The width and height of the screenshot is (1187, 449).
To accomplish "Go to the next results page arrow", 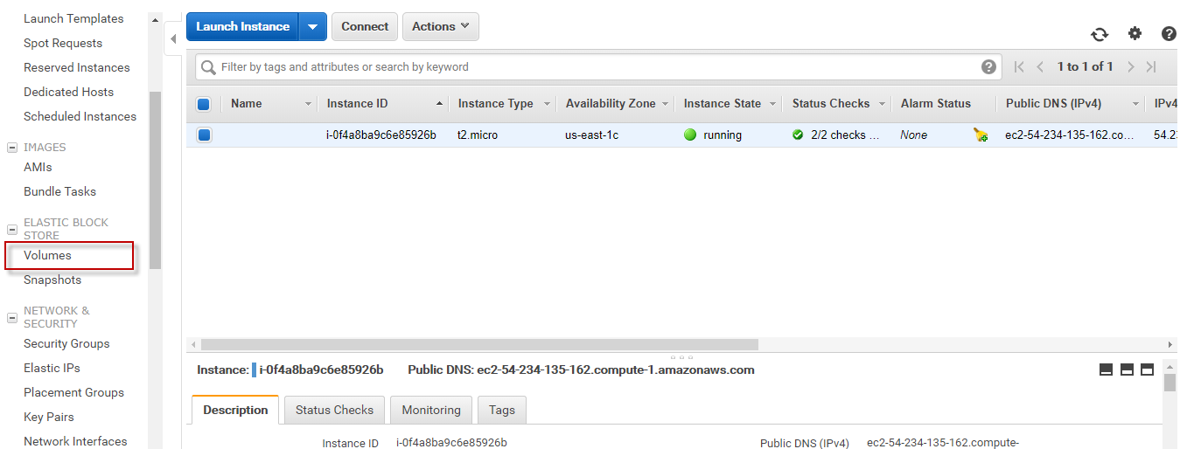I will 1130,66.
